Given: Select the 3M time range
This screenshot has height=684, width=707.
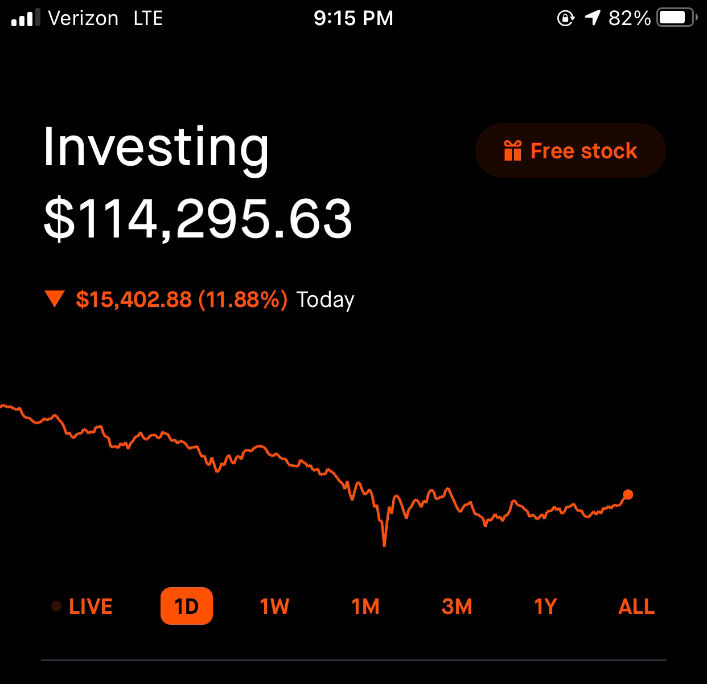Looking at the screenshot, I should [x=457, y=607].
